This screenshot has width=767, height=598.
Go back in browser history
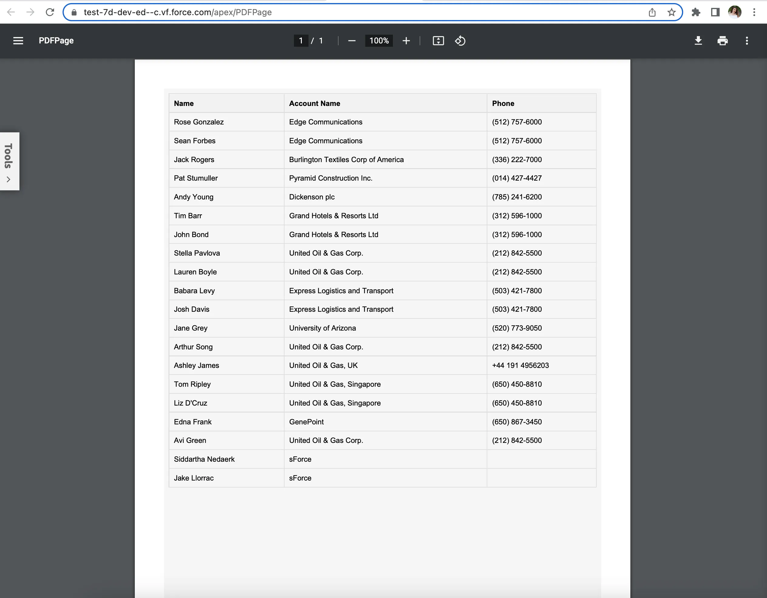point(11,12)
